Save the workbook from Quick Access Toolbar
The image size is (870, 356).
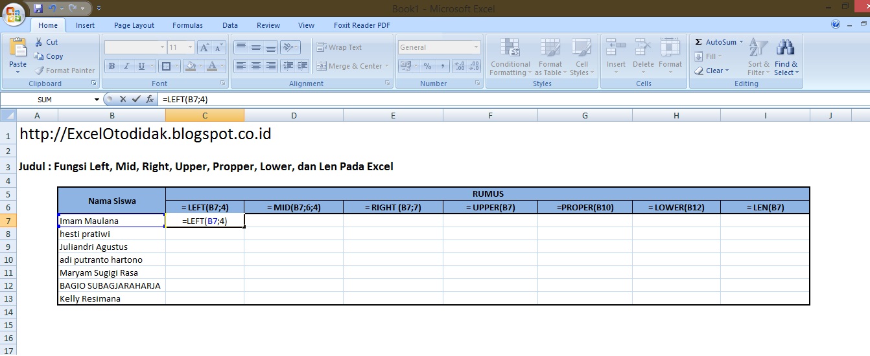pos(38,8)
